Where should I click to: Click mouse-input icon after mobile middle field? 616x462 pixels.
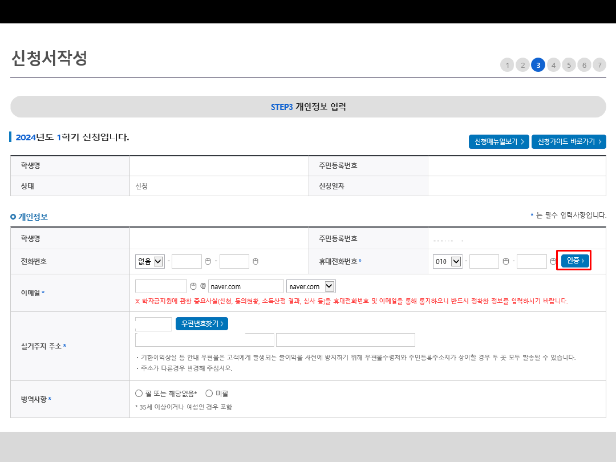pyautogui.click(x=505, y=261)
